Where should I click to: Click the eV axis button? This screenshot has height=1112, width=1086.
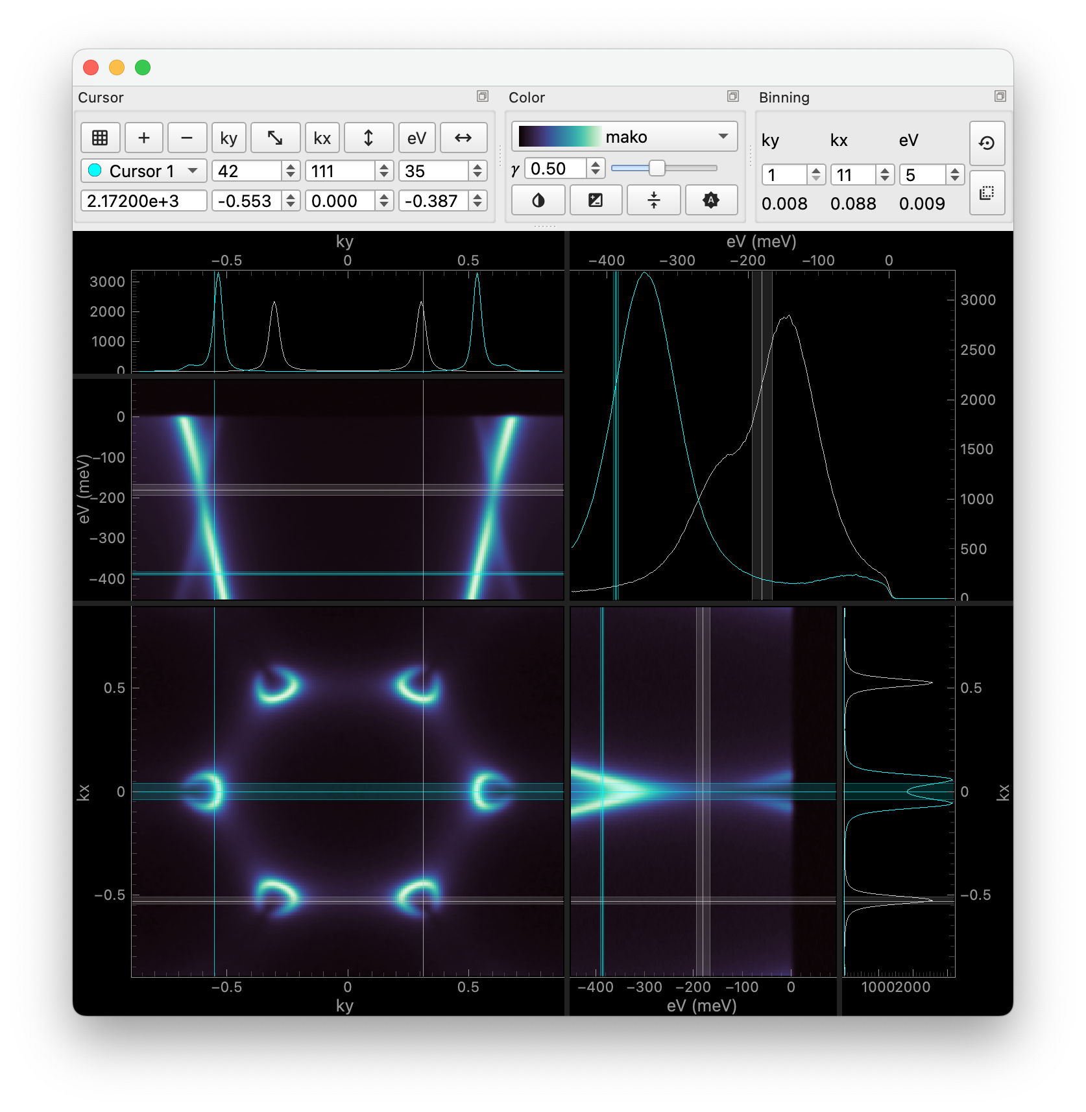coord(416,138)
